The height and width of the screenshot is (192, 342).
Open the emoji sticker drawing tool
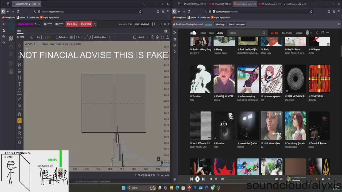(x=20, y=90)
